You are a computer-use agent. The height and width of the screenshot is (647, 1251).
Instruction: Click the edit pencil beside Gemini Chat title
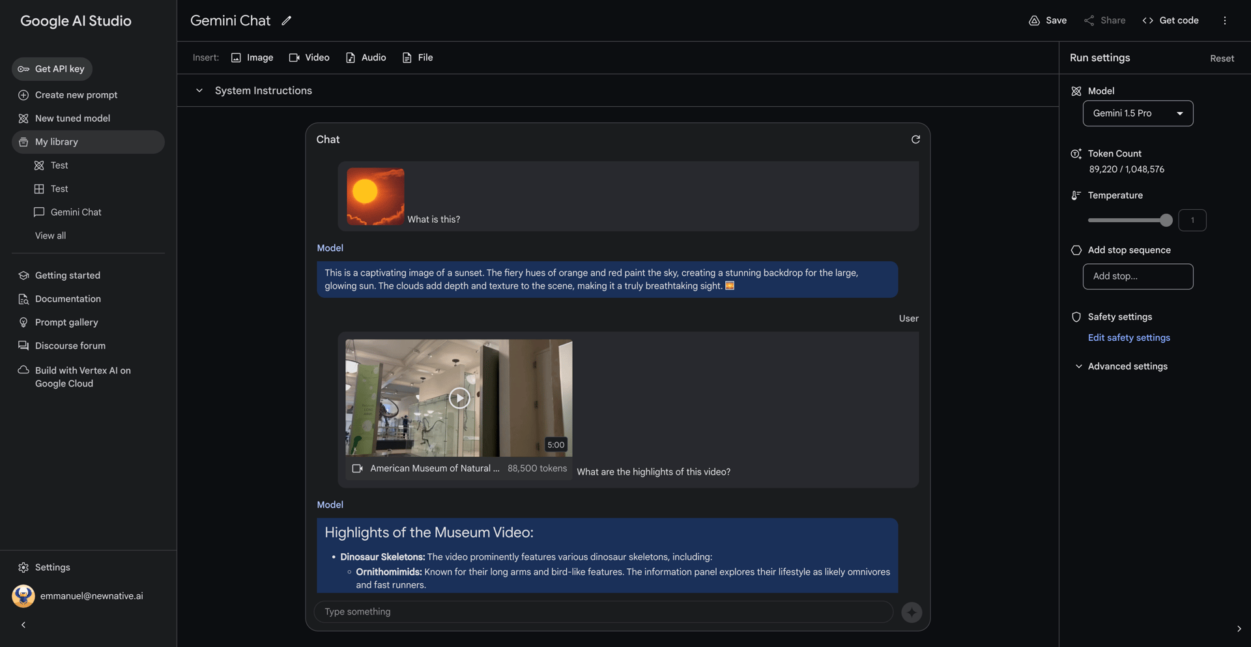coord(286,21)
